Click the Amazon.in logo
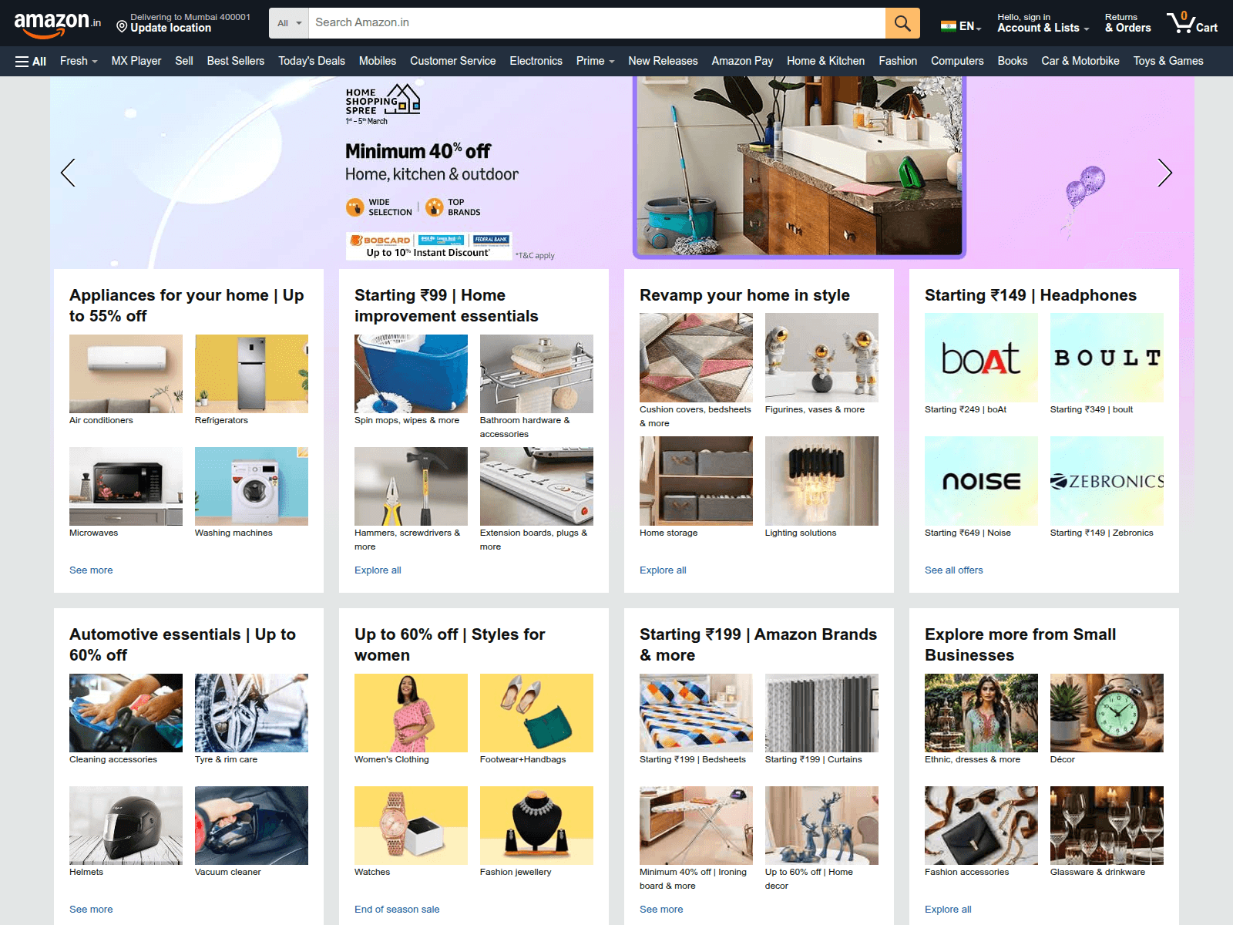This screenshot has width=1233, height=925. tap(57, 24)
